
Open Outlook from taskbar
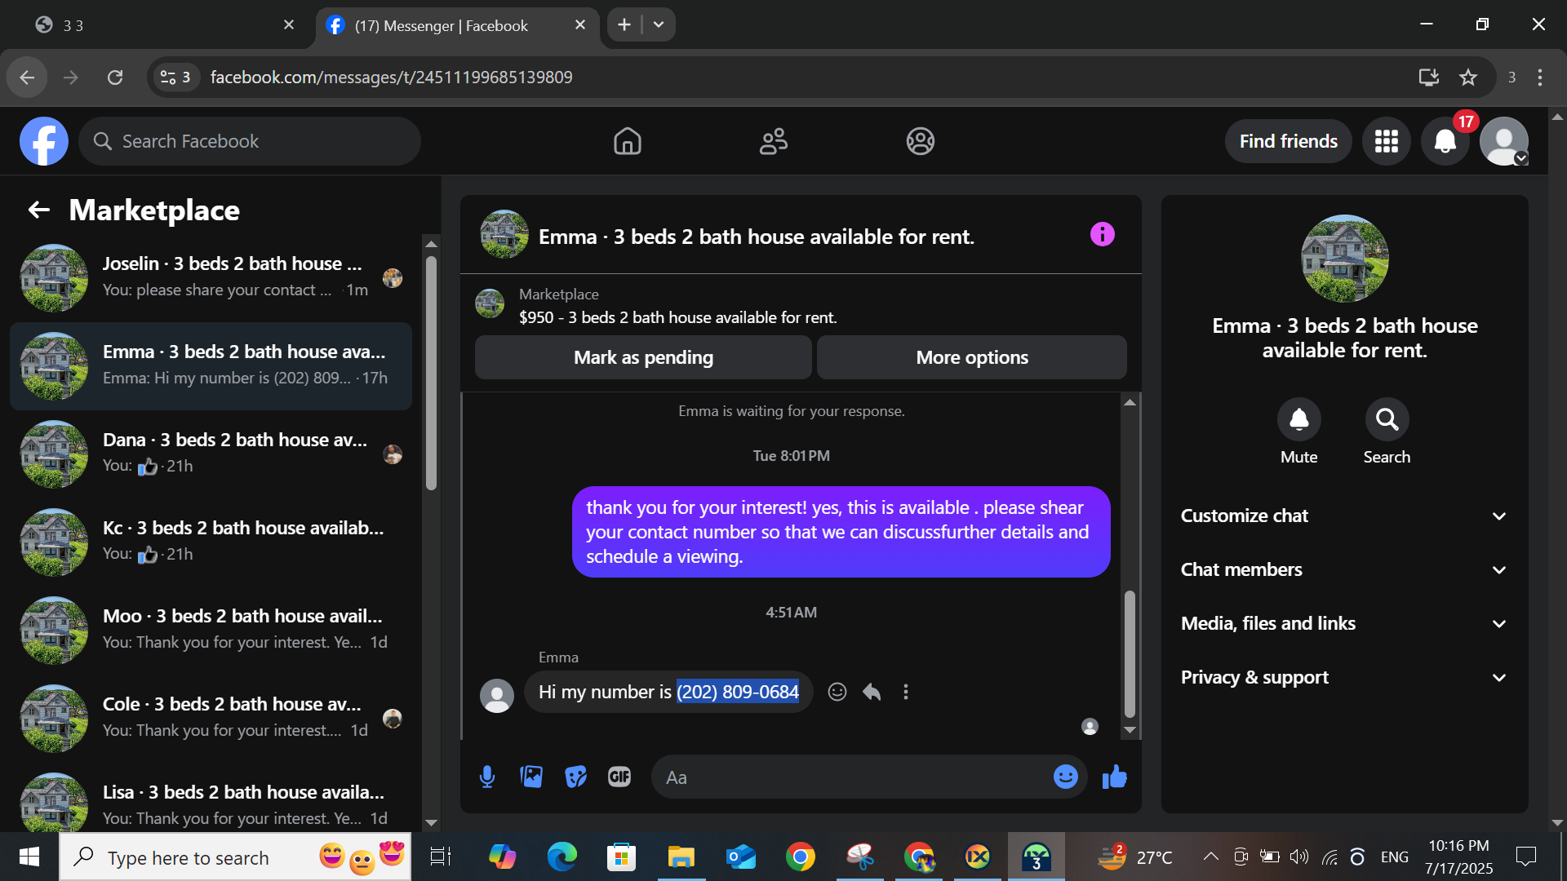(740, 857)
